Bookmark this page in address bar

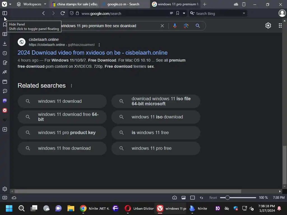(x=177, y=13)
